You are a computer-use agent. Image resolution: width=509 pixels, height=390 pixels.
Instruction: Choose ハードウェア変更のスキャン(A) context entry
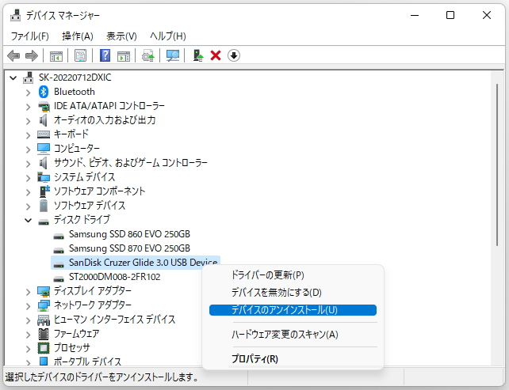point(293,335)
